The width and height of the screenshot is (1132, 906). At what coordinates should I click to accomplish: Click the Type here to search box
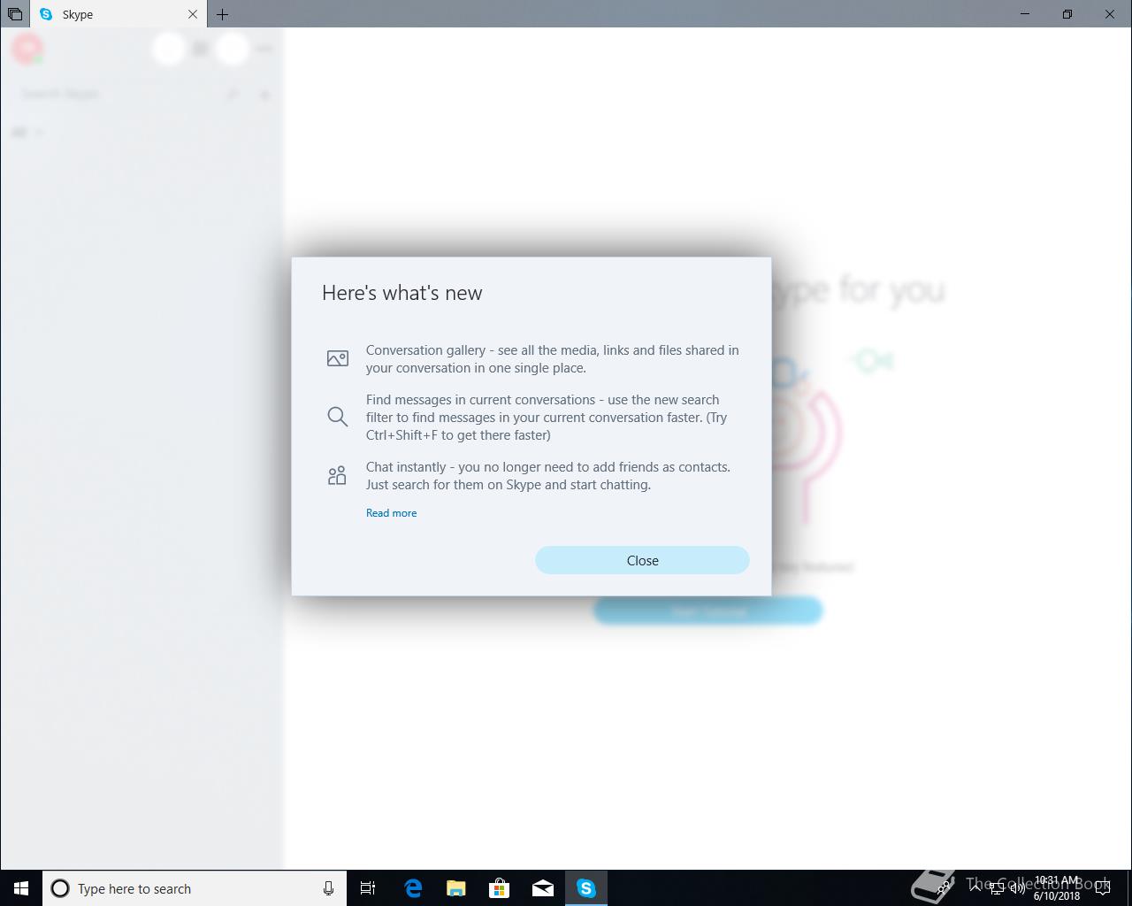point(195,888)
